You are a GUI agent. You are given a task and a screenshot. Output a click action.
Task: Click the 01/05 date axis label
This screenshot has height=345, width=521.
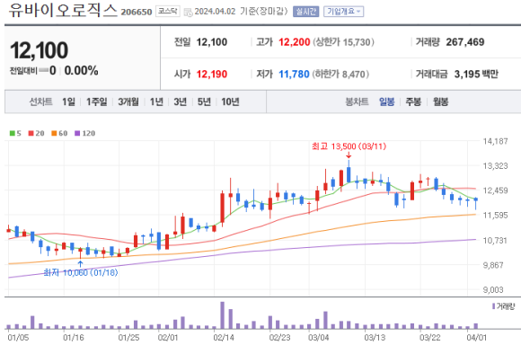click(18, 338)
